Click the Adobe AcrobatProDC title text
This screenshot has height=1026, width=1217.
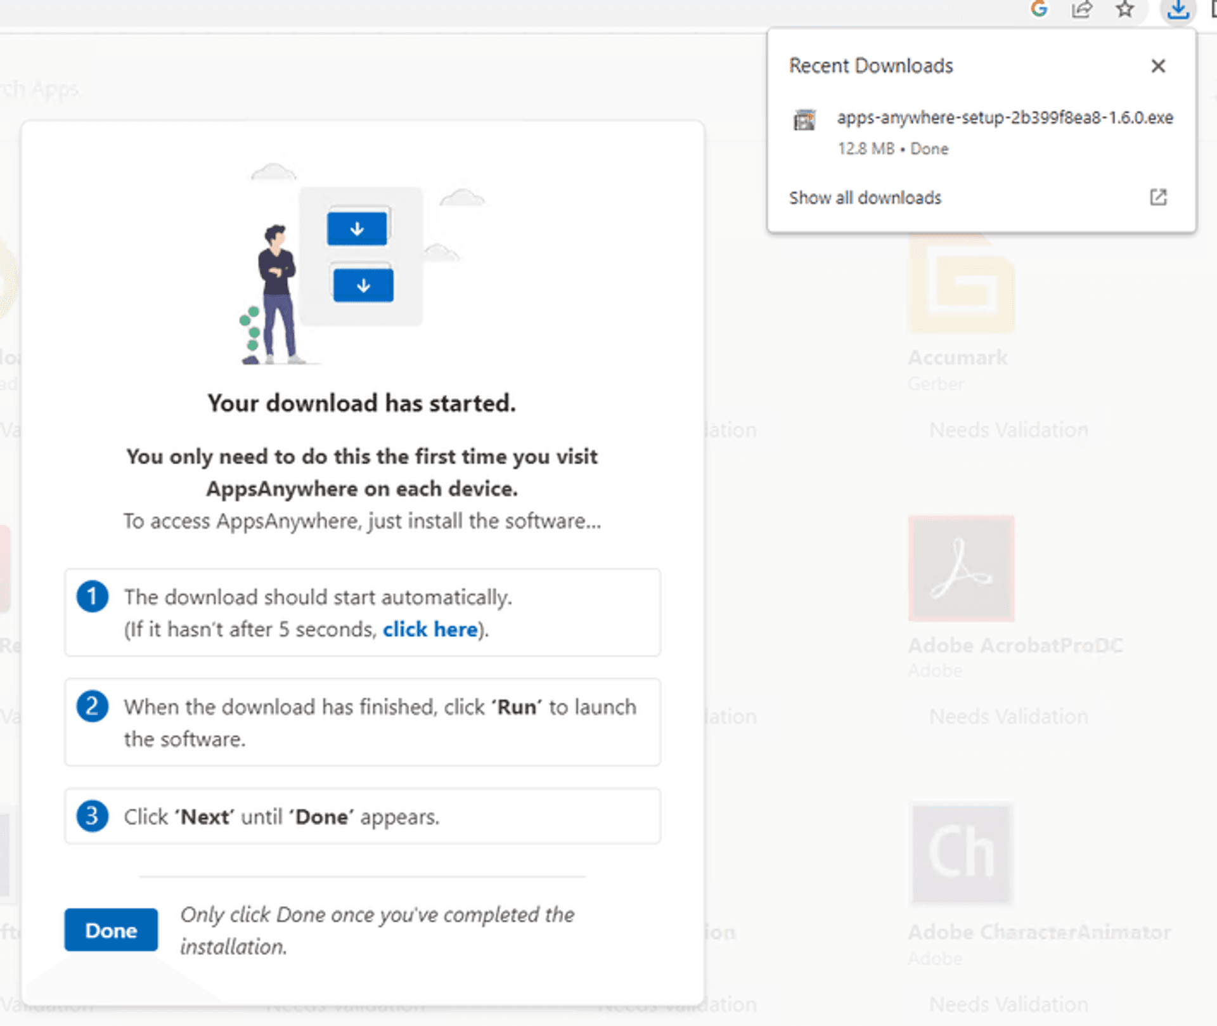(1015, 646)
